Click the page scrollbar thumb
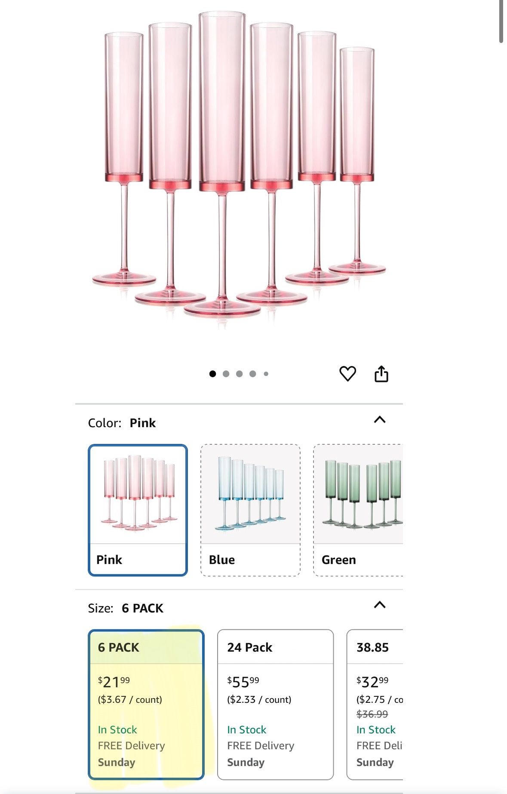This screenshot has width=507, height=794. tap(501, 21)
